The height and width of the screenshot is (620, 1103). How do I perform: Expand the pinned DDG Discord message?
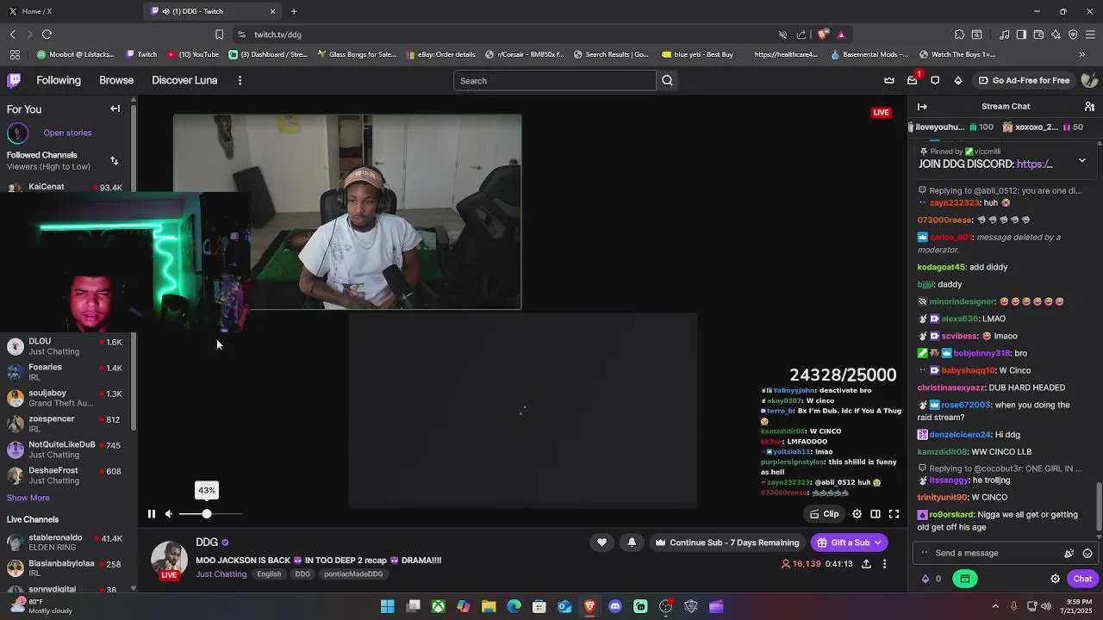pyautogui.click(x=1082, y=160)
